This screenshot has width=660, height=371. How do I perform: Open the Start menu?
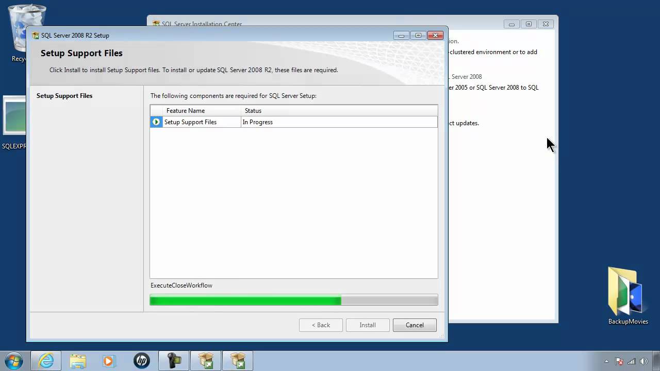[x=14, y=361]
